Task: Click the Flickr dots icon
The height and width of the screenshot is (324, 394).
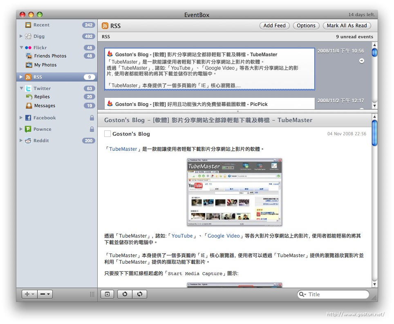Action: click(28, 48)
